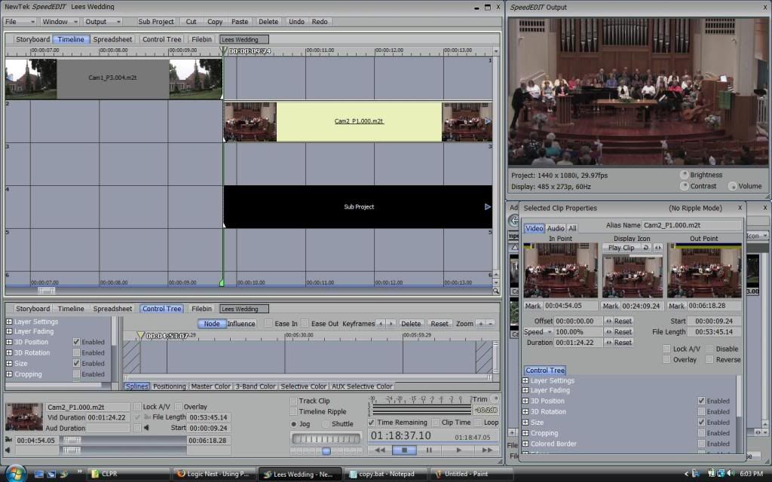Click the jog wheel slider
772x482 pixels.
pos(326,439)
